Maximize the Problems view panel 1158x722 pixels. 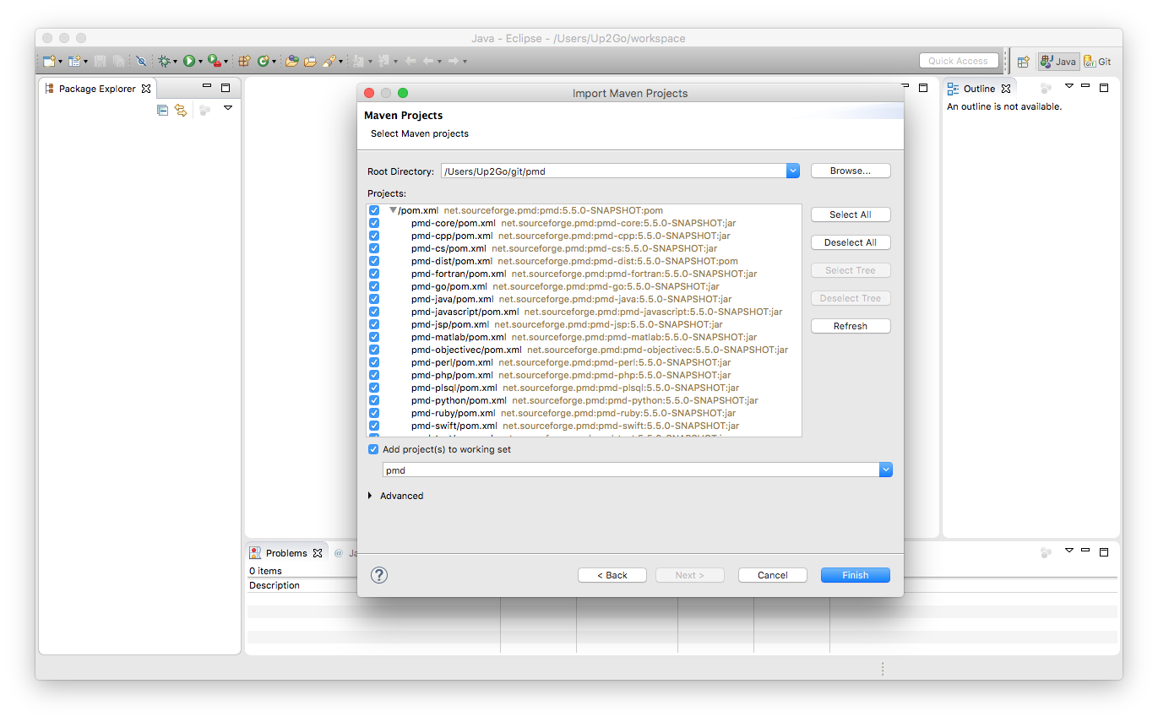click(1104, 551)
